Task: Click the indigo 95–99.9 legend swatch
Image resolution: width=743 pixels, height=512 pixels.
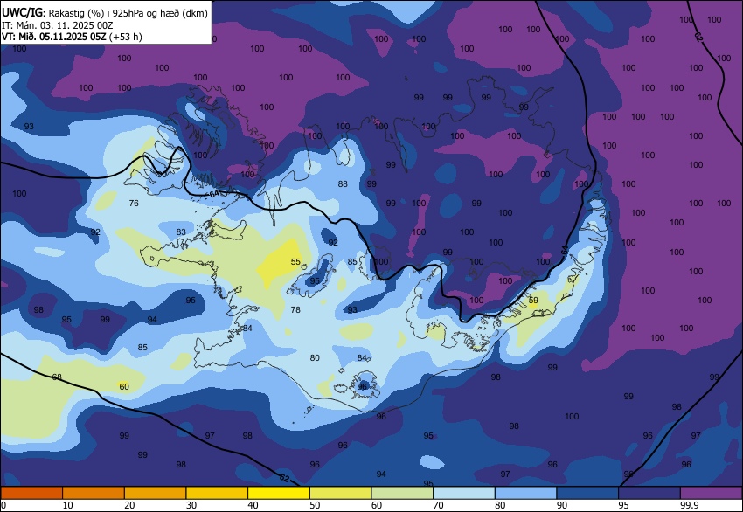Action: point(649,493)
